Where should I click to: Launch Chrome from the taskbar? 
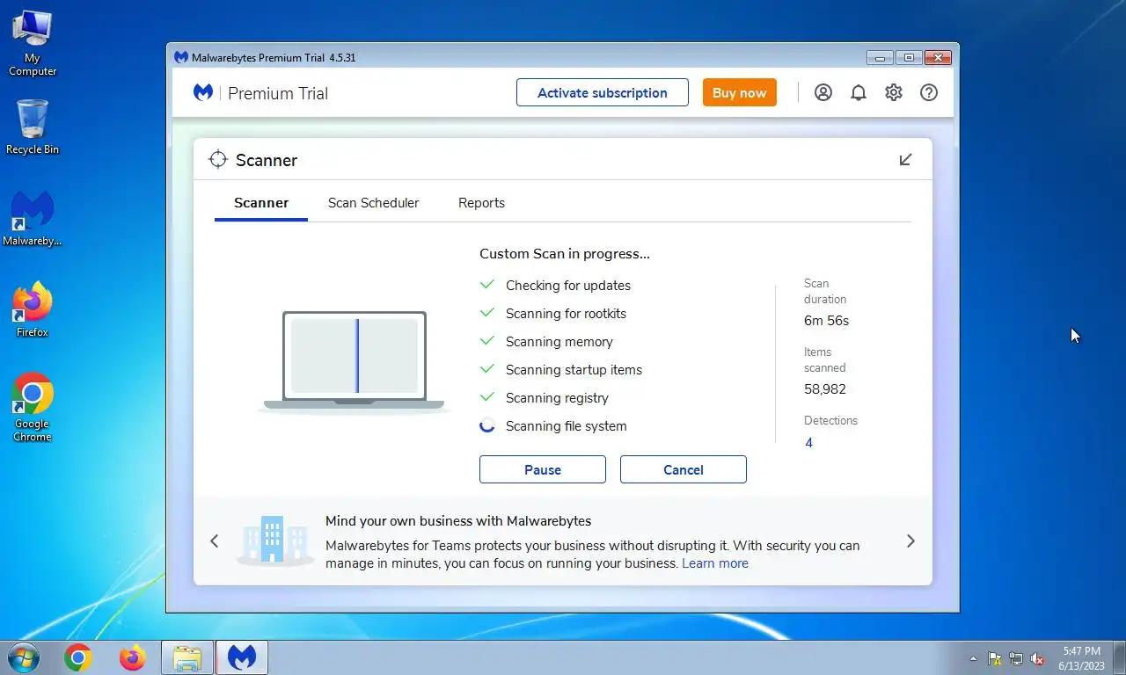[77, 657]
